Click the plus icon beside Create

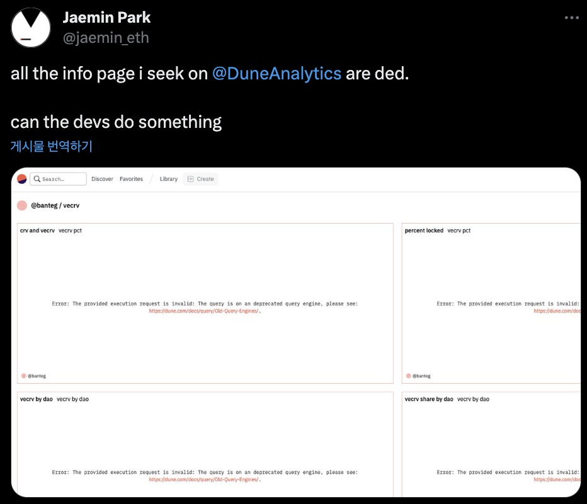191,179
